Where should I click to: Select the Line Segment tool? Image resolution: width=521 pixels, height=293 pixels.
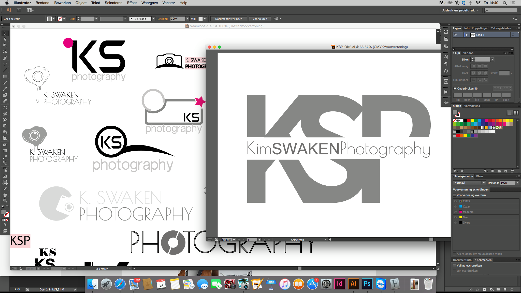coord(5,70)
